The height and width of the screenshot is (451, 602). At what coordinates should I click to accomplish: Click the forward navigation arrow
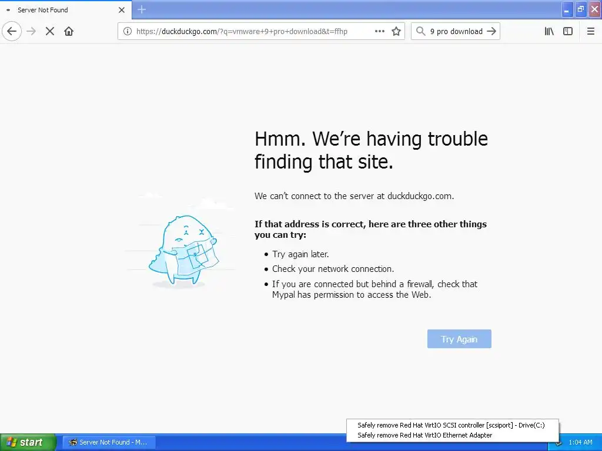[x=32, y=31]
